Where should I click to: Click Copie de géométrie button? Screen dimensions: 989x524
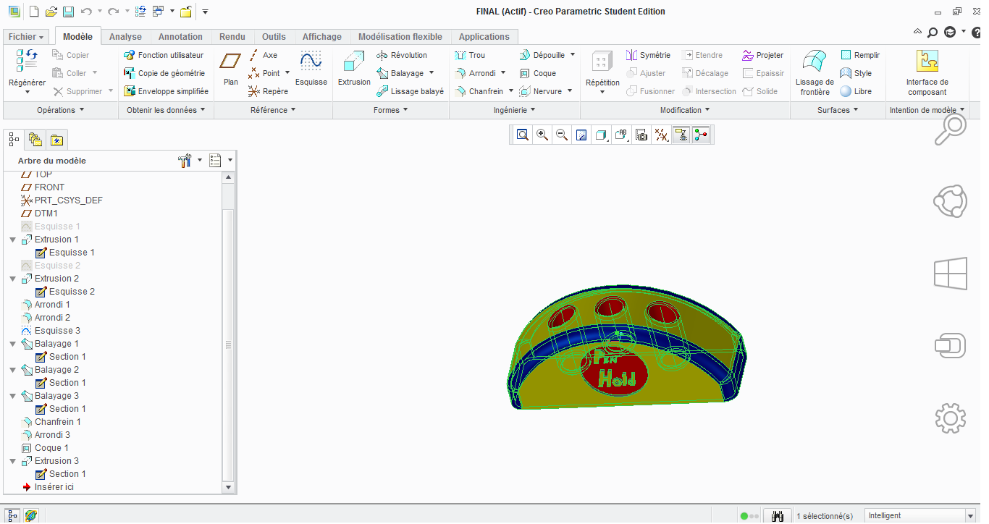[x=164, y=73]
